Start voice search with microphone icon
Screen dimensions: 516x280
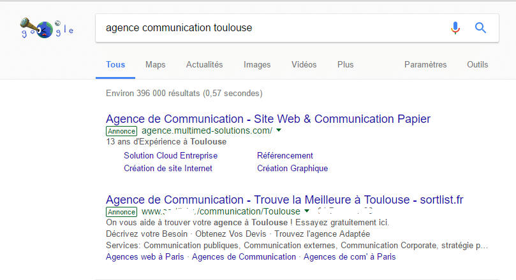click(455, 28)
